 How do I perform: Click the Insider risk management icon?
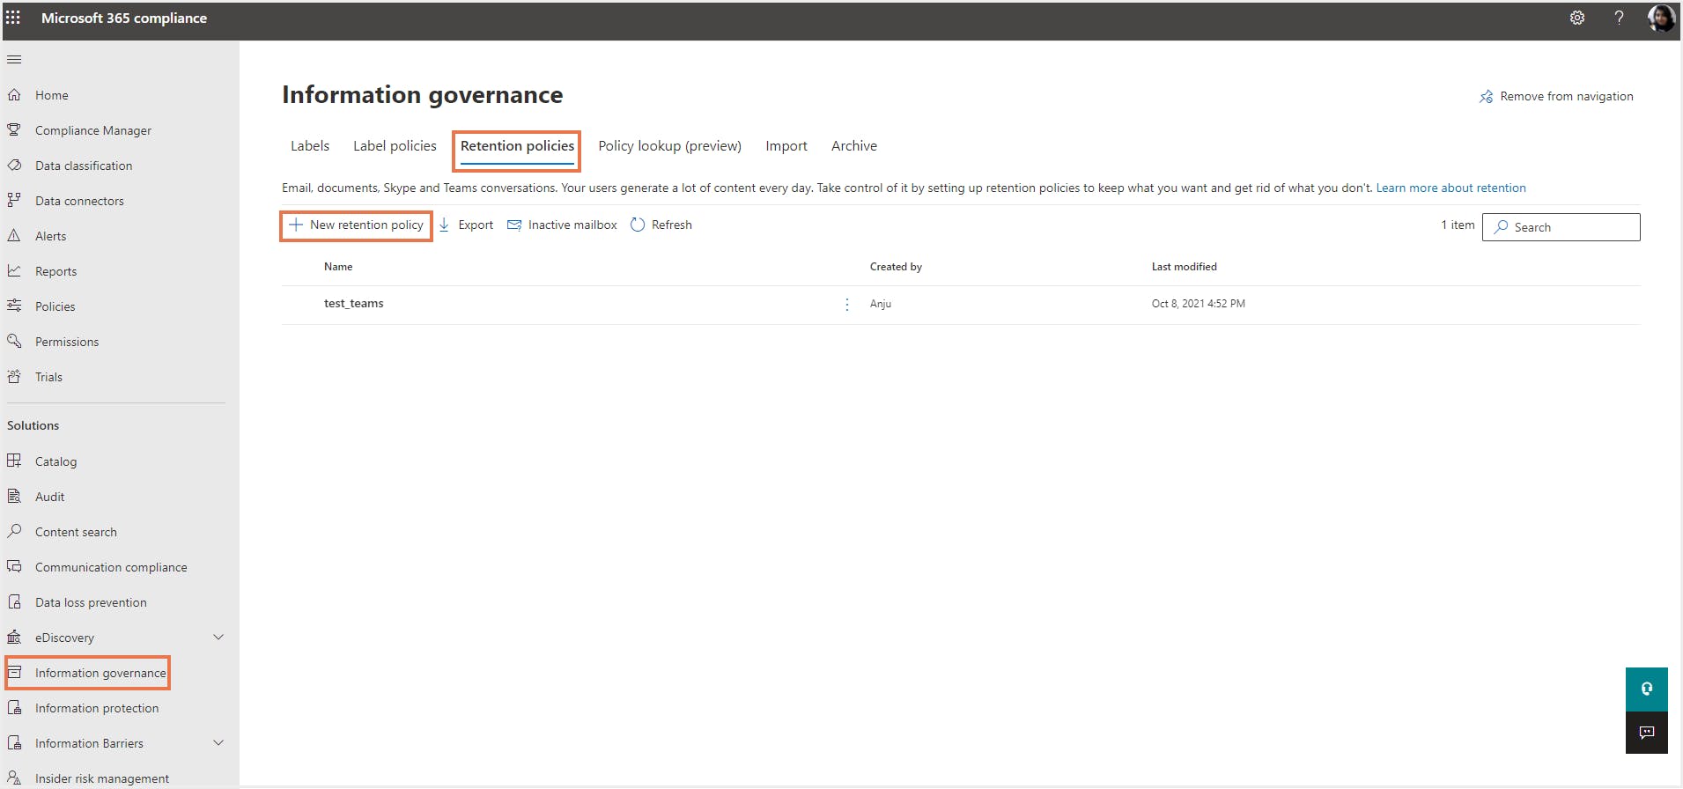click(x=14, y=778)
